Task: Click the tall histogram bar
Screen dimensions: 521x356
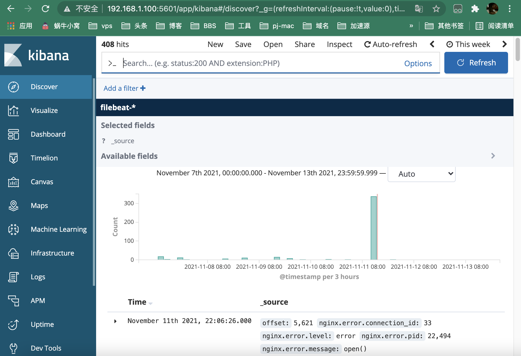Action: (373, 228)
